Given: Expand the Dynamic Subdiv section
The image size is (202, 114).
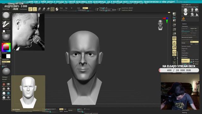Looking at the screenshot, I should click(186, 47).
